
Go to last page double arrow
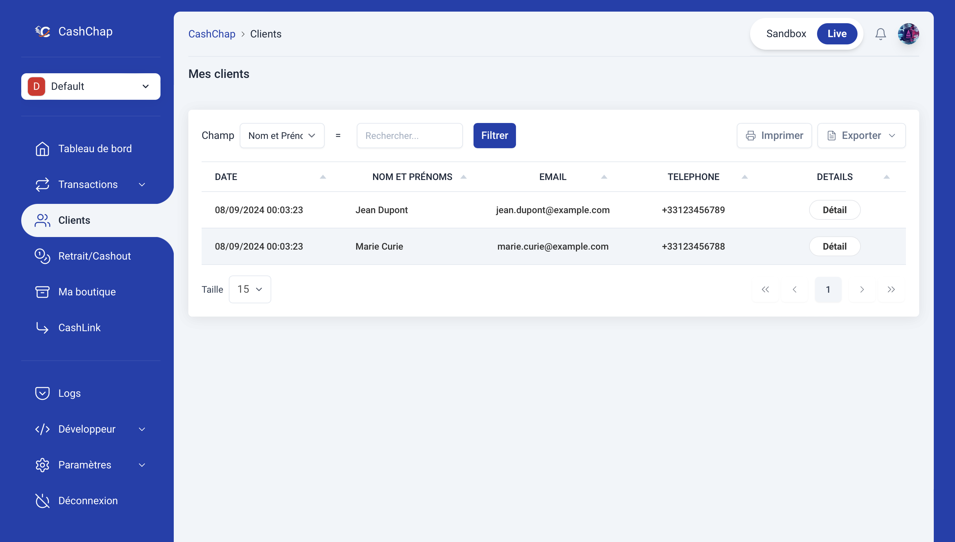[x=891, y=289]
